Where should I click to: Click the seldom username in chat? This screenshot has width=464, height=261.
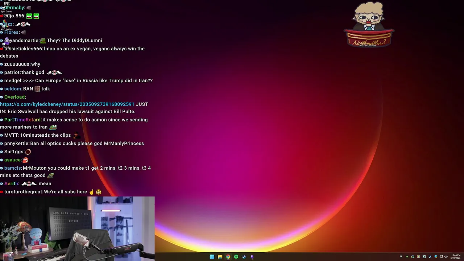click(x=13, y=89)
